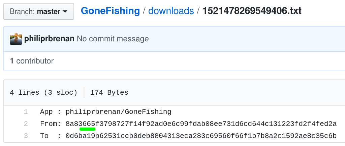
Task: Click the file name 1521478269549406.txt
Action: coord(252,11)
